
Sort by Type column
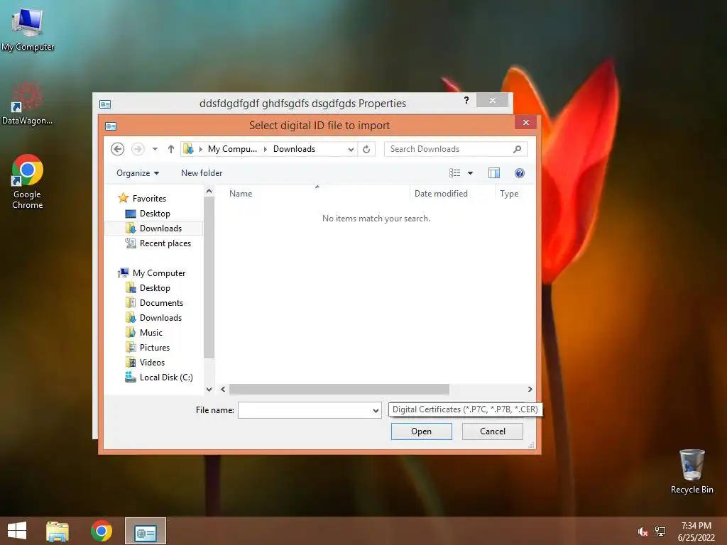tap(509, 194)
